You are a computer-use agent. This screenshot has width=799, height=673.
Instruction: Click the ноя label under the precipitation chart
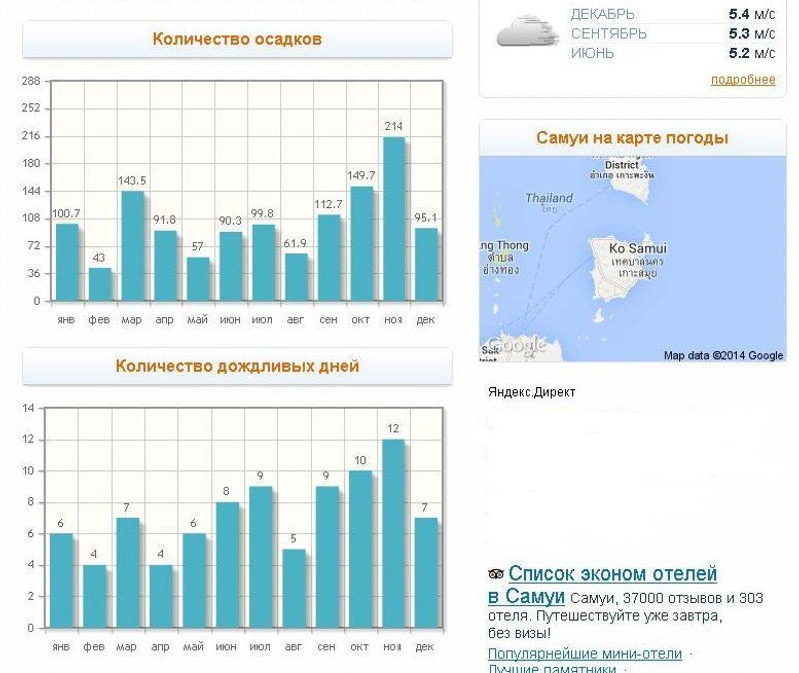(x=394, y=320)
